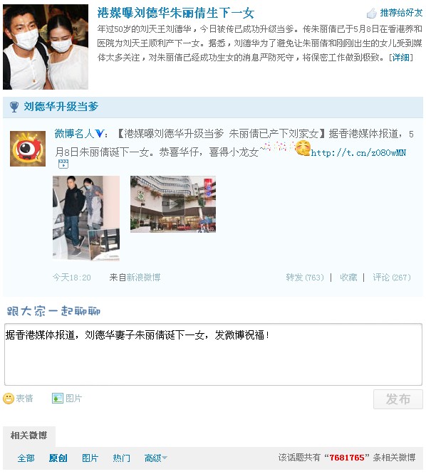Click the 转发(763) repost link
The image size is (426, 474).
pos(305,277)
